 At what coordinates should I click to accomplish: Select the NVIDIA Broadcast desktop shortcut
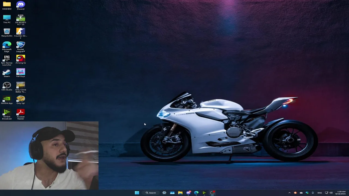[x=7, y=114]
